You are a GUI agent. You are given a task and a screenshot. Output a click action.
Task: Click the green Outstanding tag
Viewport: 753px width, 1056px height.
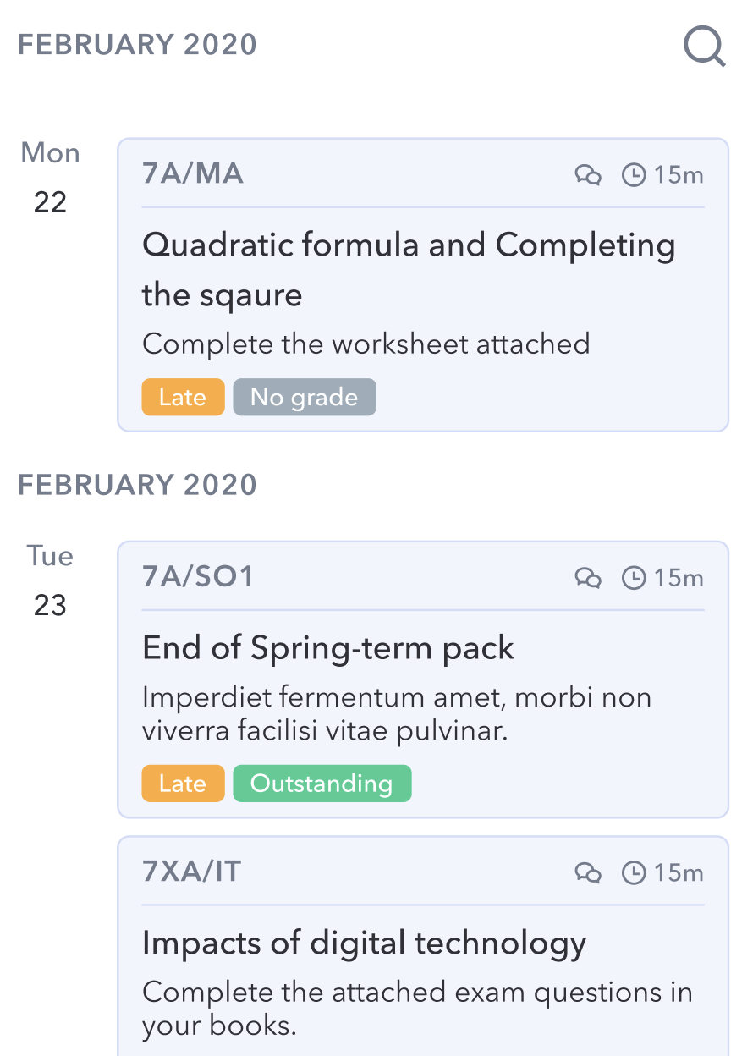(322, 784)
